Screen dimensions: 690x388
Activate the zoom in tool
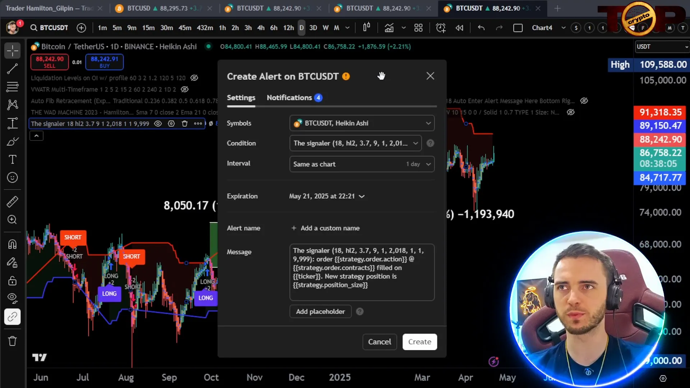tap(12, 220)
